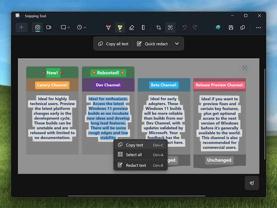Viewport: 277px width, 208px height.
Task: Click the Edit in Paint icon
Action: click(218, 27)
